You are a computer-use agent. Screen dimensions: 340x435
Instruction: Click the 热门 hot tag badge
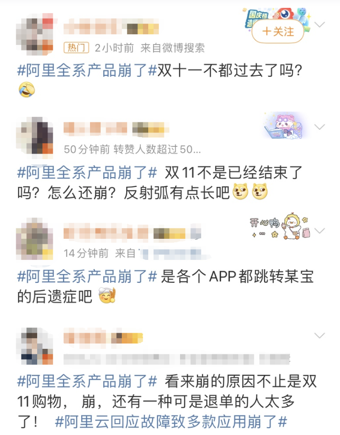[76, 48]
